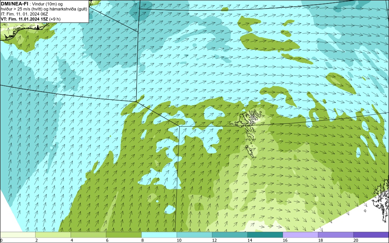Click the legend label '2'
Screen dimensions: 389x243
coord(37,240)
